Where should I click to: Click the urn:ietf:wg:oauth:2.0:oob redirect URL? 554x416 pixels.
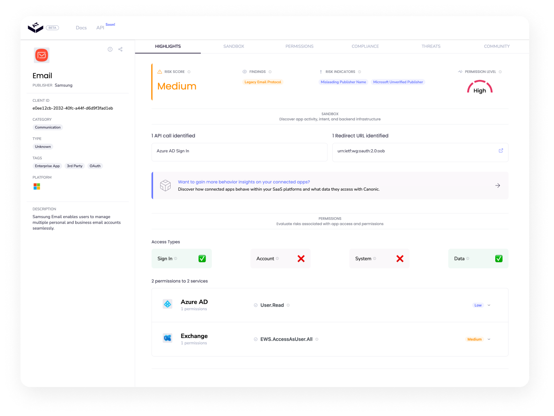pos(361,151)
